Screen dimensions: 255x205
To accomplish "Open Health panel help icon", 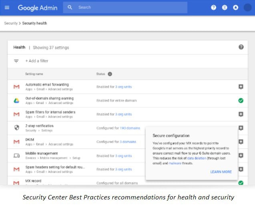I will tap(241, 47).
